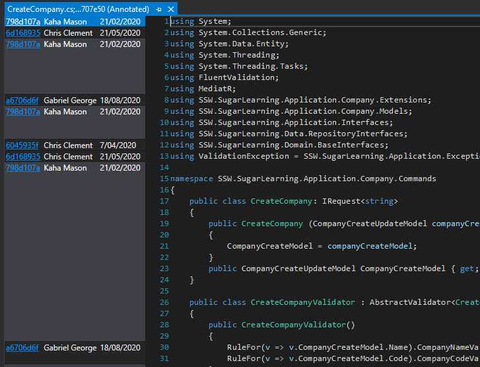Pin the CreateCompany.cs annotated tab
Image resolution: width=480 pixels, height=367 pixels.
(159, 9)
